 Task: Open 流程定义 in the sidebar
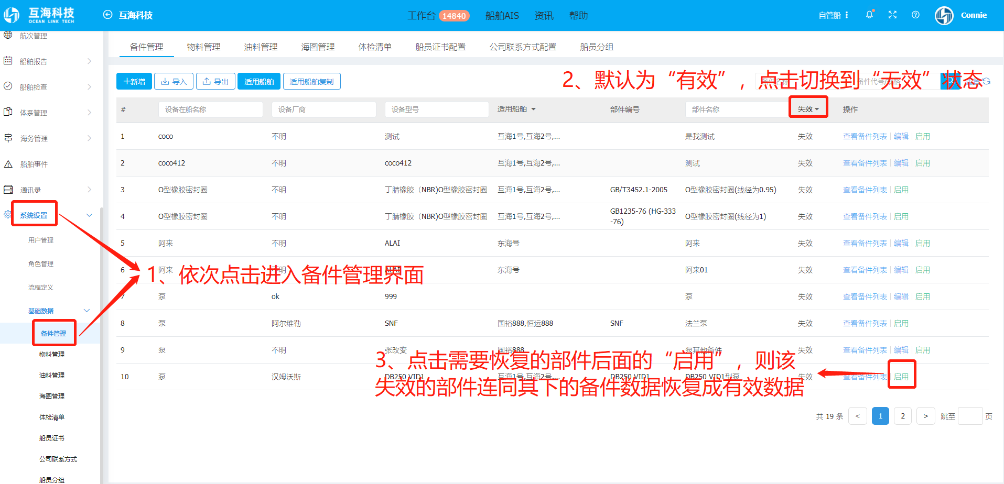[41, 287]
